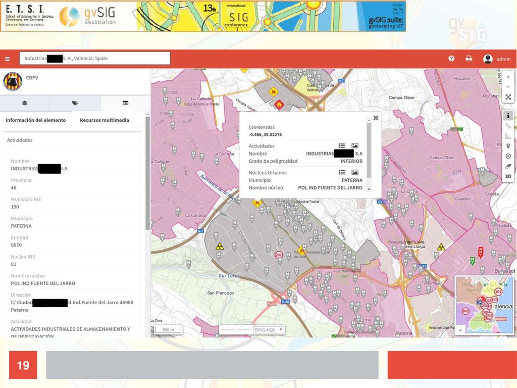
Task: Click the PATERNA value in the popup
Action: [352, 180]
